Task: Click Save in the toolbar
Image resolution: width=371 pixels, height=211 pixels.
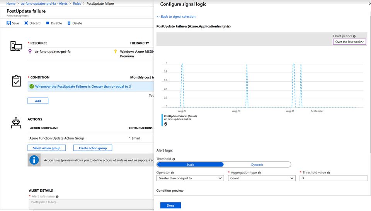Action: coord(13,23)
